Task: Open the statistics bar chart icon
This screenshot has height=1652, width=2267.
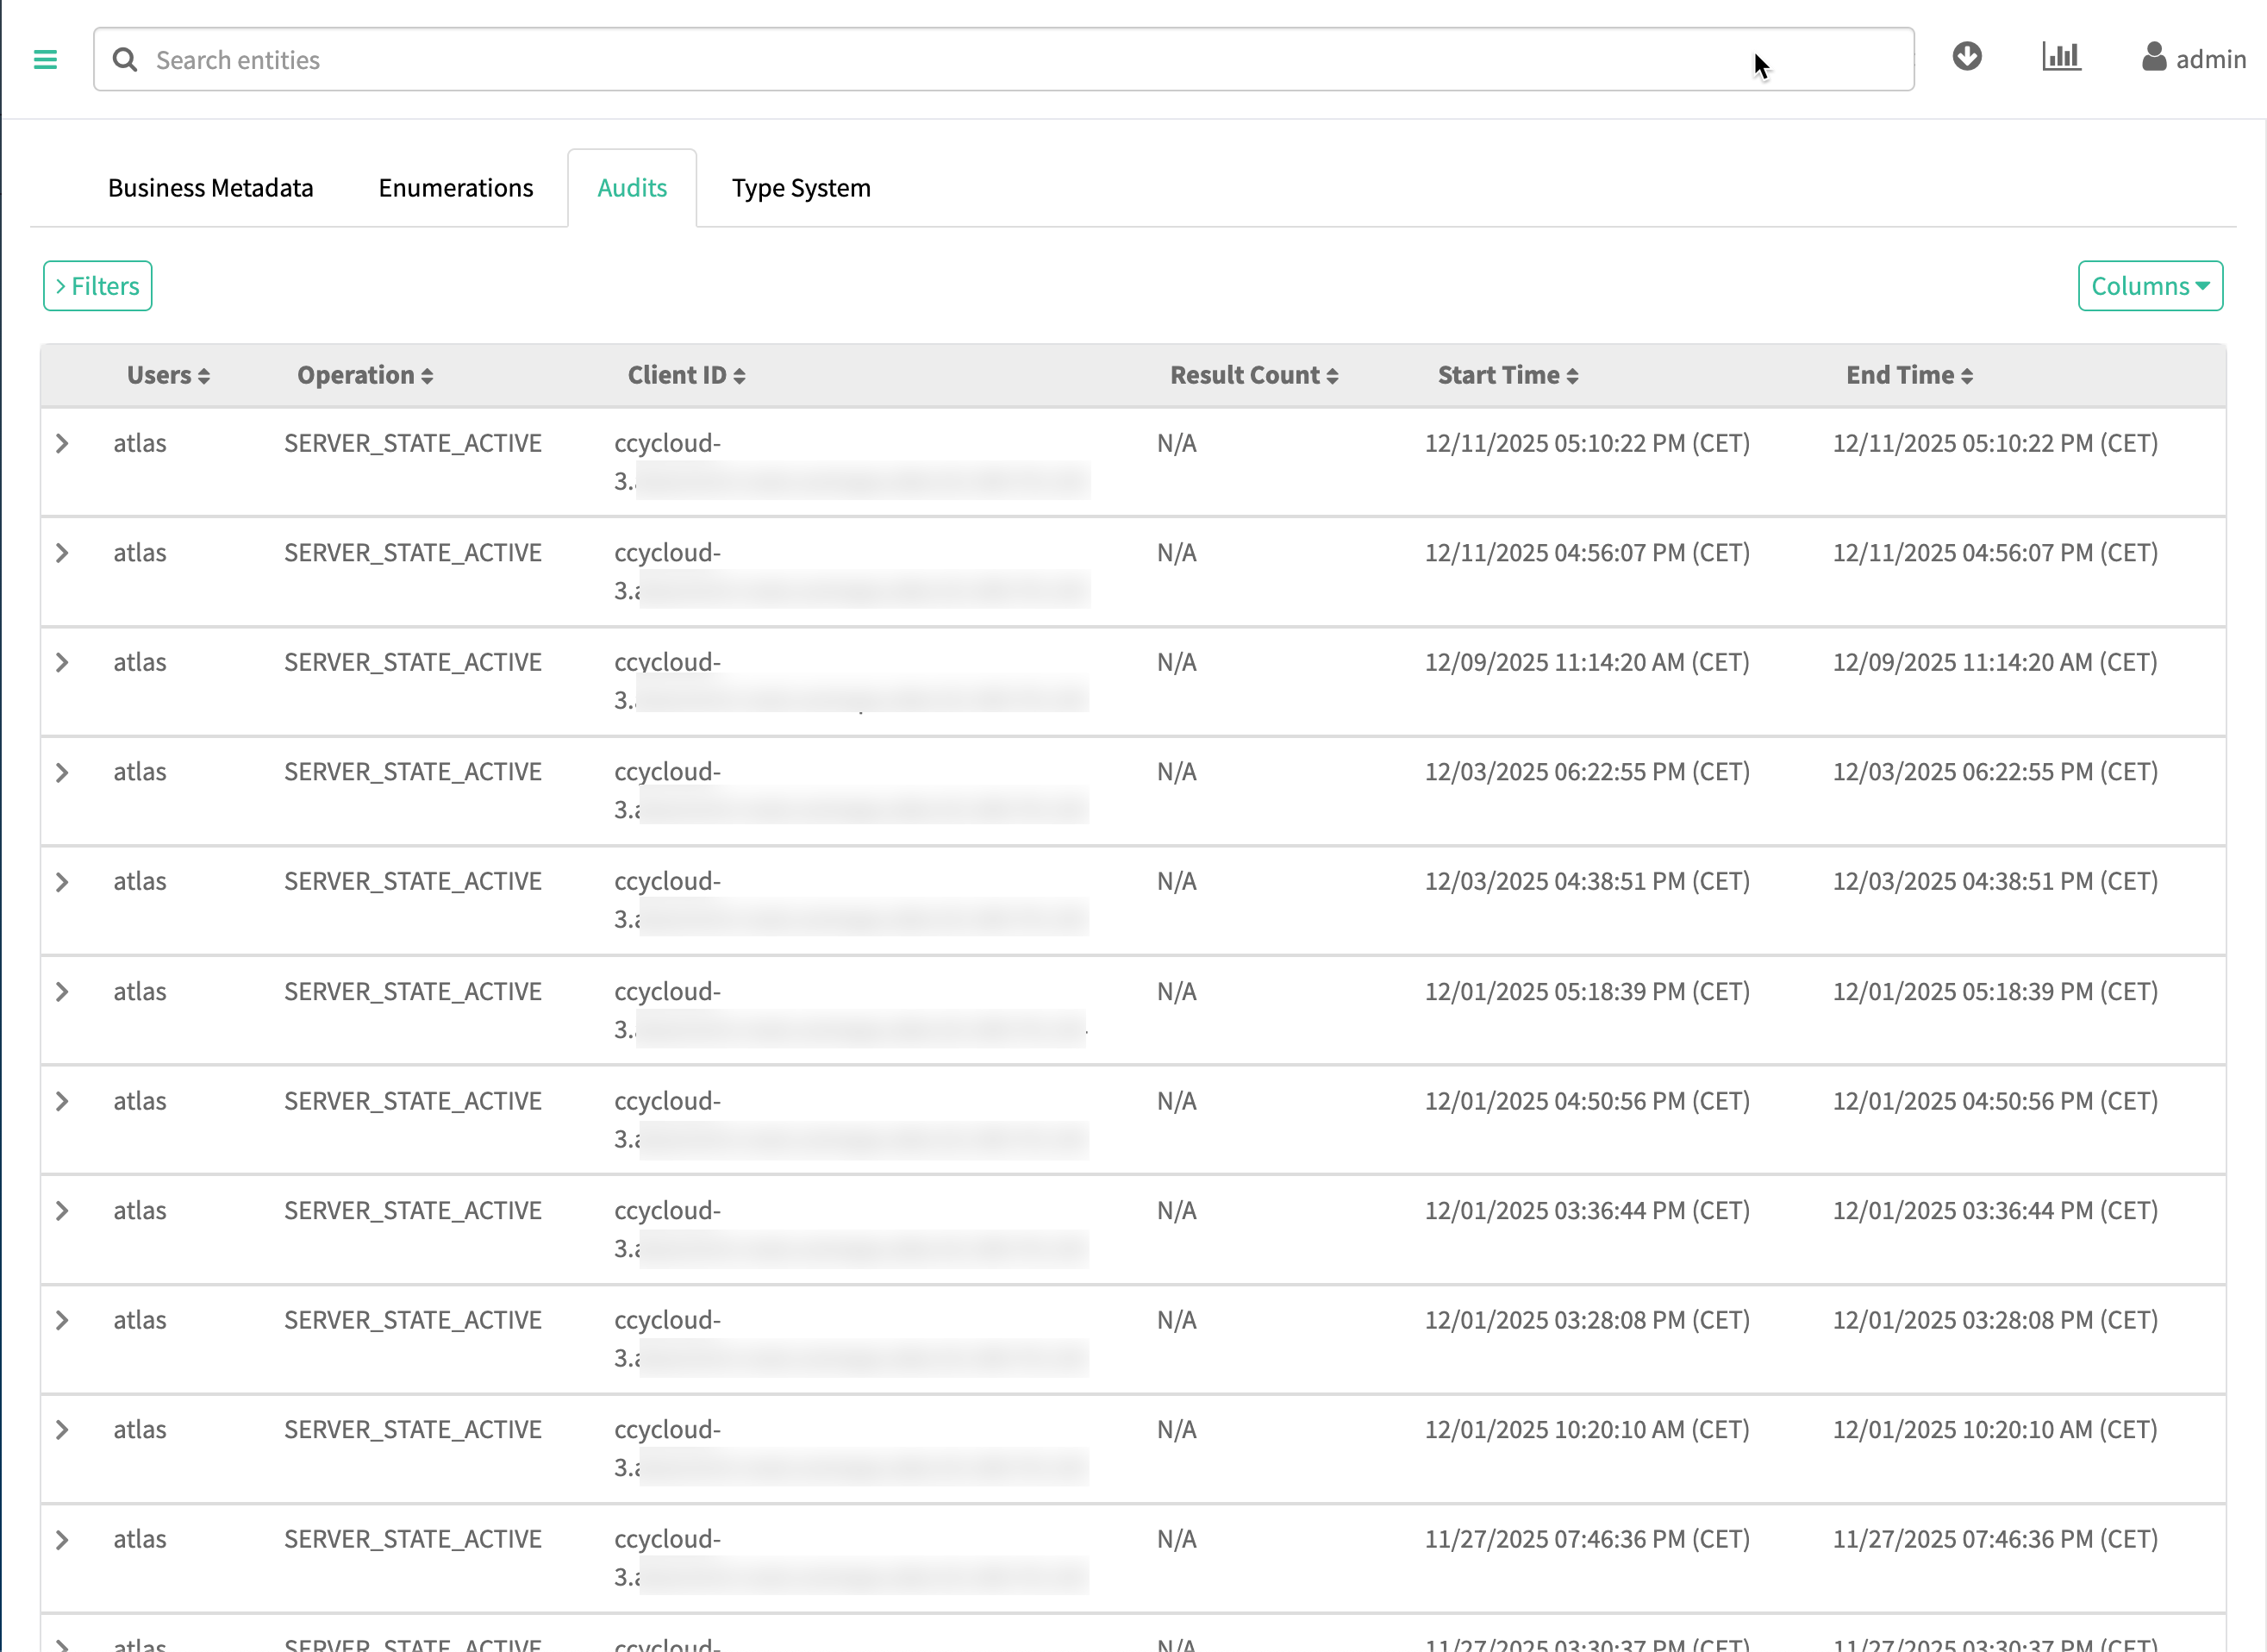Action: pyautogui.click(x=2060, y=57)
